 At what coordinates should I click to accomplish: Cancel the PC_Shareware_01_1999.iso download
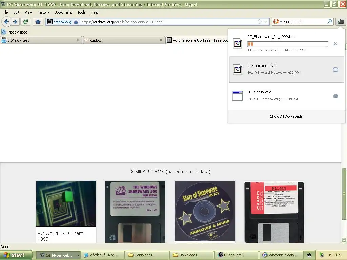335,44
